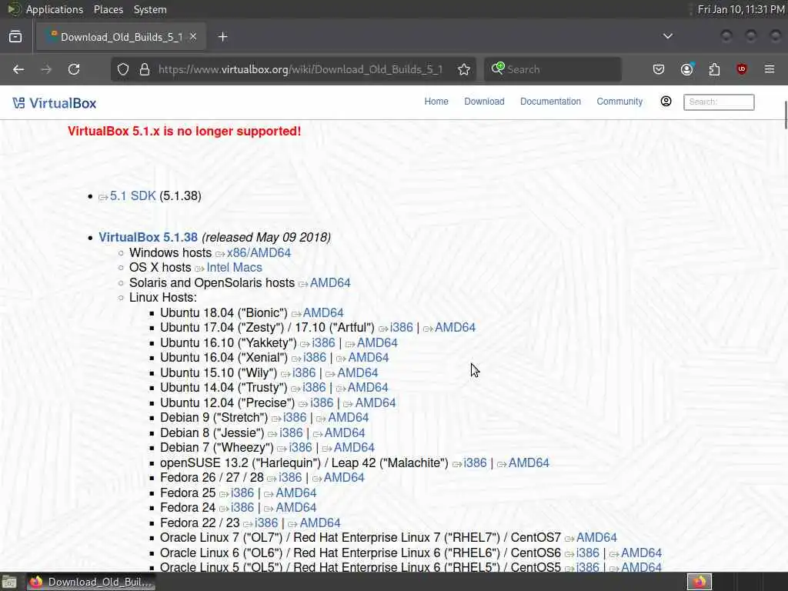Download OS X hosts Intel Macs
The width and height of the screenshot is (788, 591).
click(234, 267)
